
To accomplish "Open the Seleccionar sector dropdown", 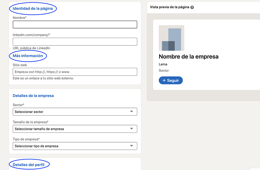I will click(x=75, y=112).
